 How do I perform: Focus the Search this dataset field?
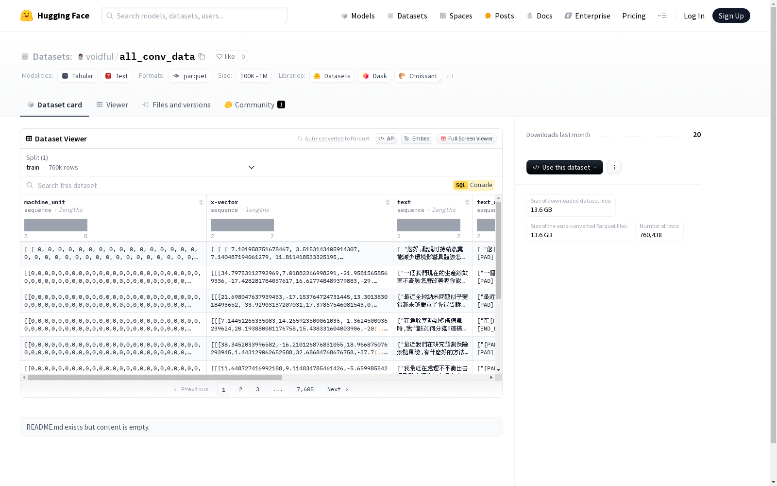point(238,185)
